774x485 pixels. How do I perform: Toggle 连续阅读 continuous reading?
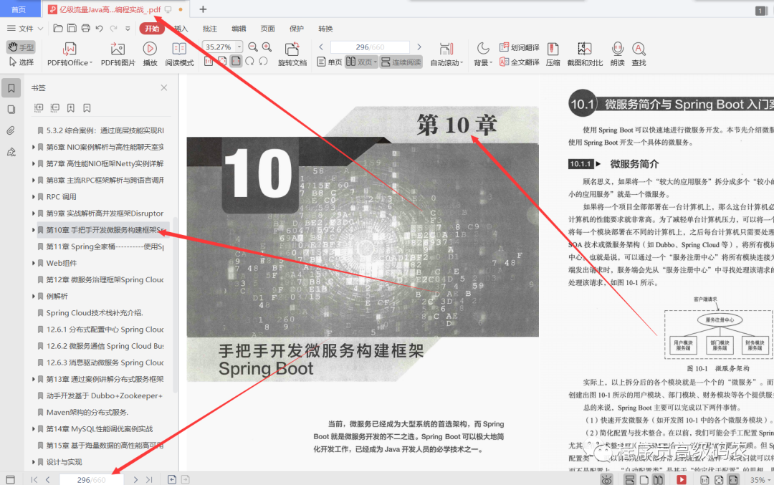point(401,62)
